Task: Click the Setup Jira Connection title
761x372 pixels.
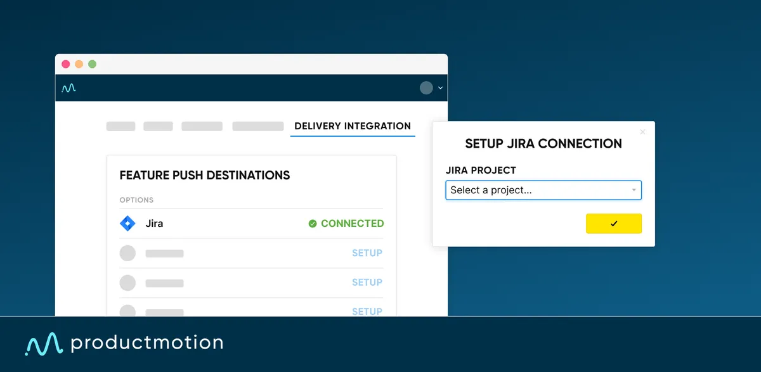Action: (x=543, y=144)
